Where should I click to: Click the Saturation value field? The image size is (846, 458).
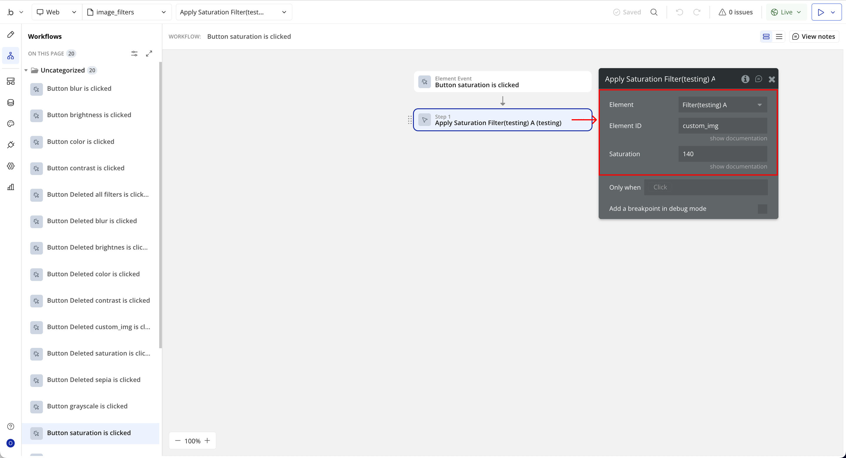[723, 154]
